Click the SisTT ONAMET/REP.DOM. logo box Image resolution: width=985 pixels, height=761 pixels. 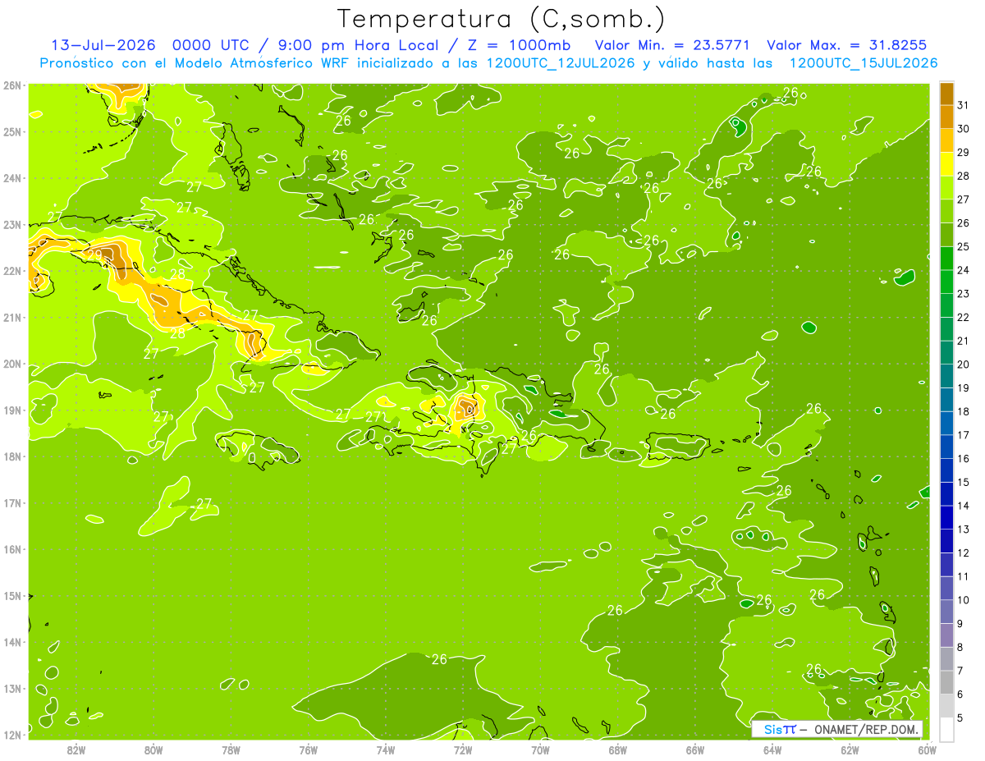pyautogui.click(x=838, y=729)
